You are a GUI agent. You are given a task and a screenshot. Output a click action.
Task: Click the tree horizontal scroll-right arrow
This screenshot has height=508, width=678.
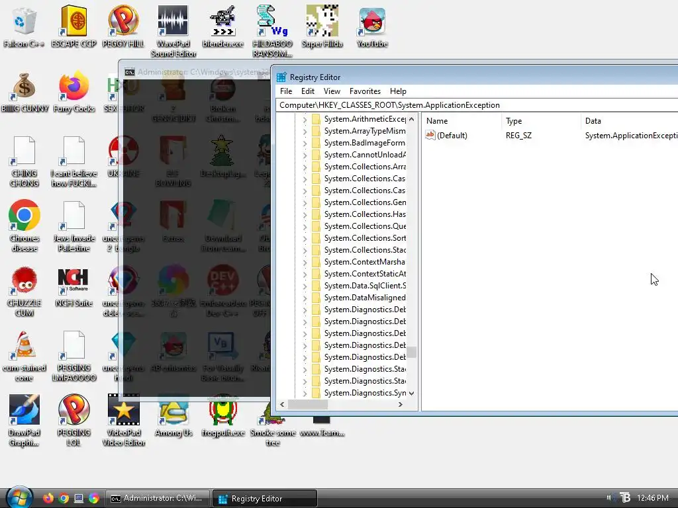pyautogui.click(x=401, y=404)
